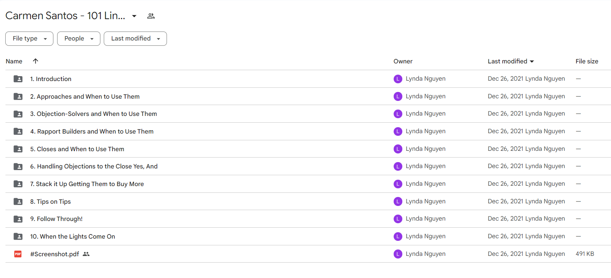The image size is (611, 278).
Task: Open 3. Objection-Solvers and When to Use Them
Action: tap(94, 114)
